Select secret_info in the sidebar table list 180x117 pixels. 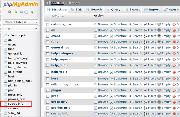click(x=16, y=104)
